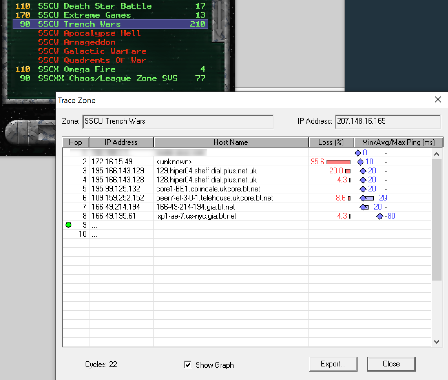448x380 pixels.
Task: Click the trace table scroll-down arrow
Action: tap(437, 342)
